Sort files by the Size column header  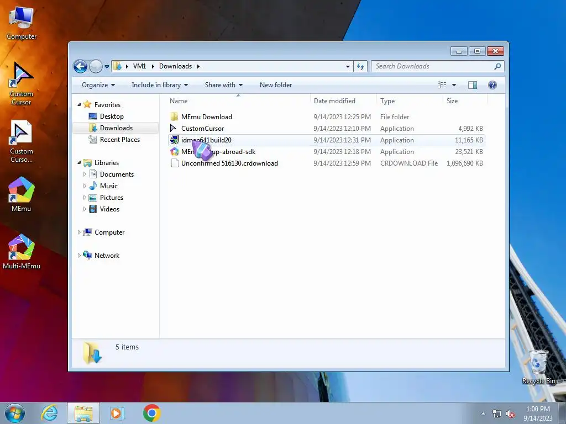click(465, 101)
